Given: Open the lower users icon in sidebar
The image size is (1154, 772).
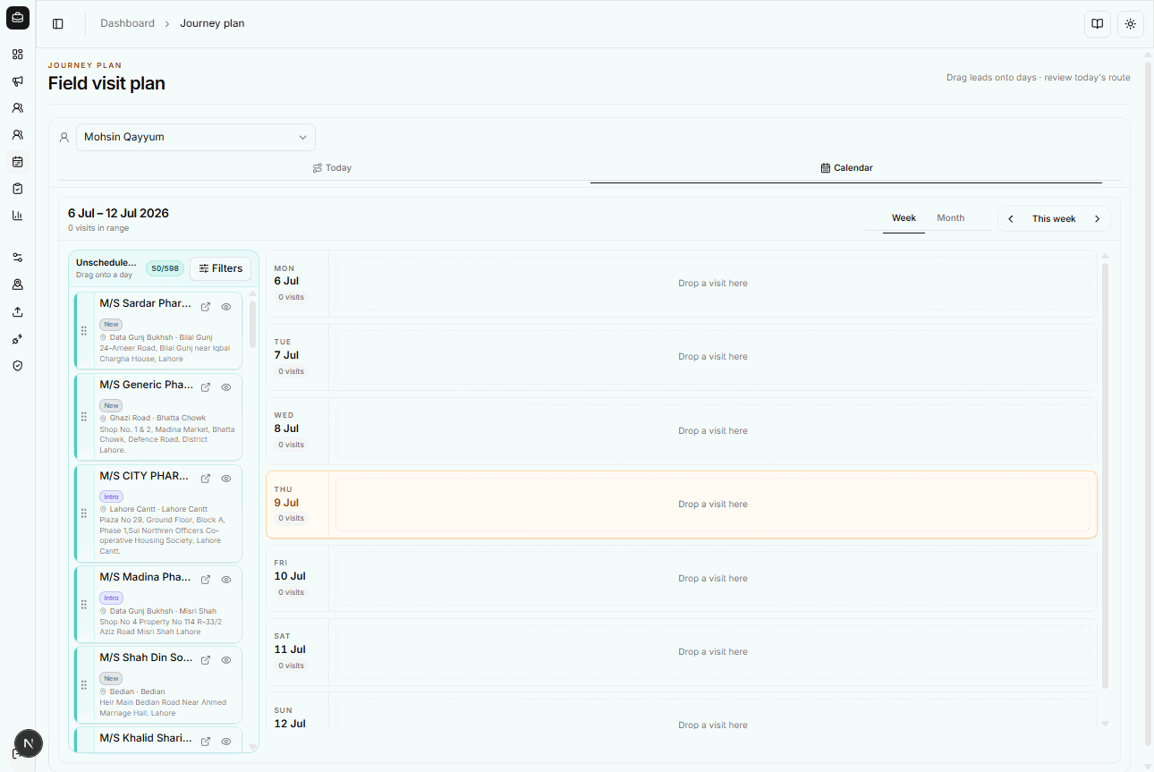Looking at the screenshot, I should (x=17, y=135).
